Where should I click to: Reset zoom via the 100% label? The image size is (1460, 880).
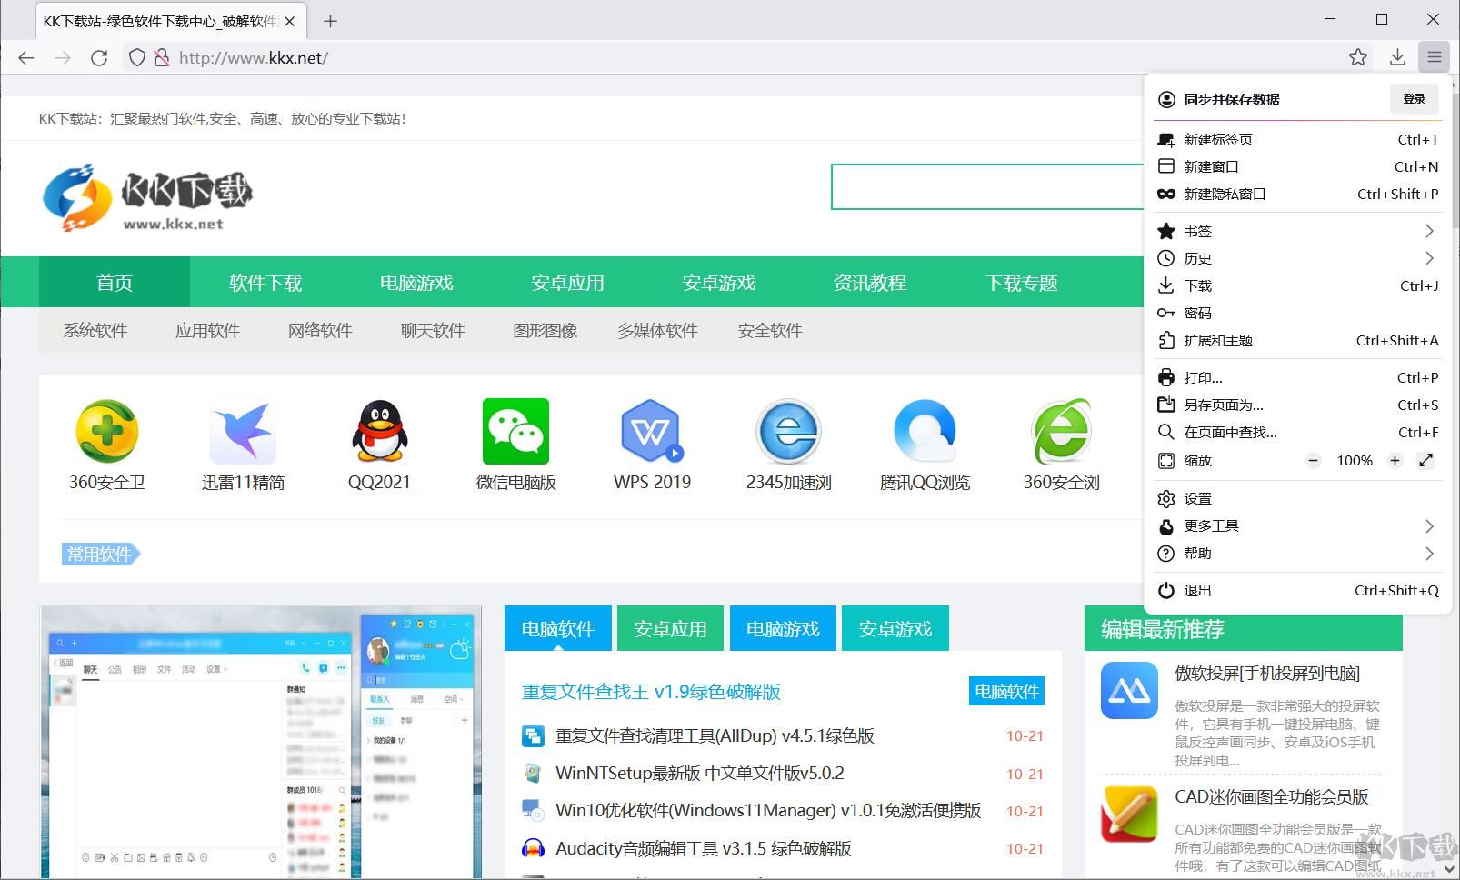click(x=1355, y=461)
